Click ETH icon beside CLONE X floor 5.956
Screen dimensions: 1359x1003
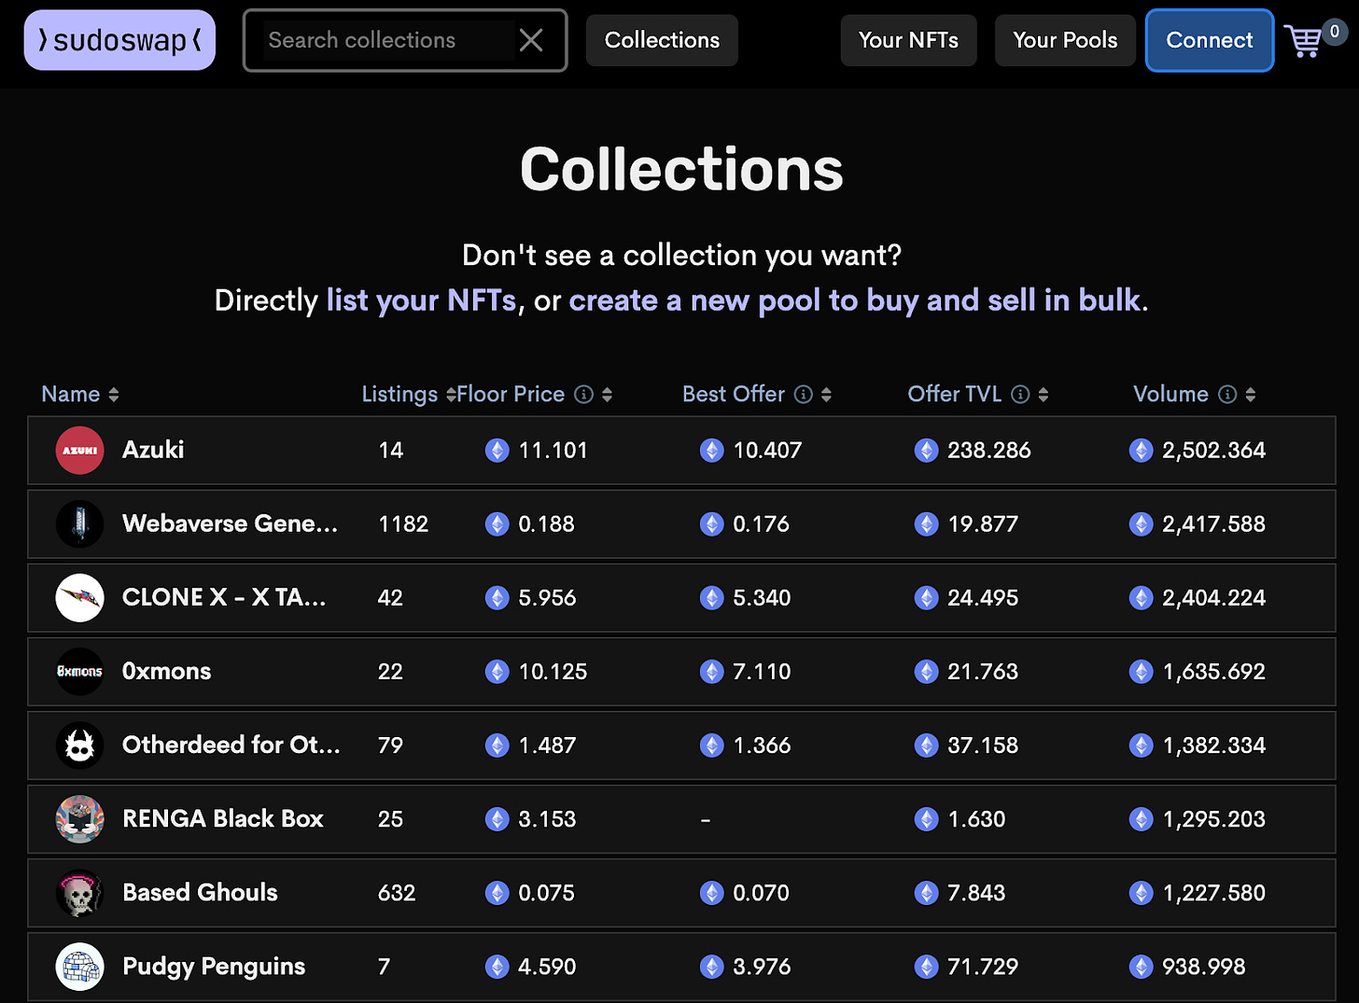tap(497, 598)
